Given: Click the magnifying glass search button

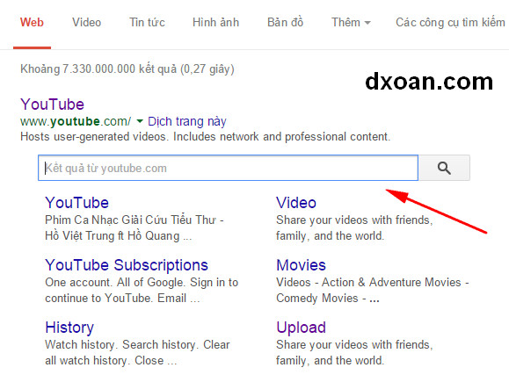Looking at the screenshot, I should coord(444,168).
